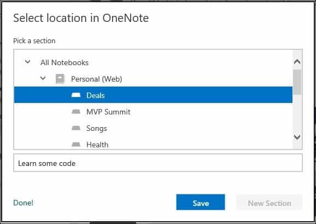
Task: Pick the Songs section
Action: (x=153, y=128)
